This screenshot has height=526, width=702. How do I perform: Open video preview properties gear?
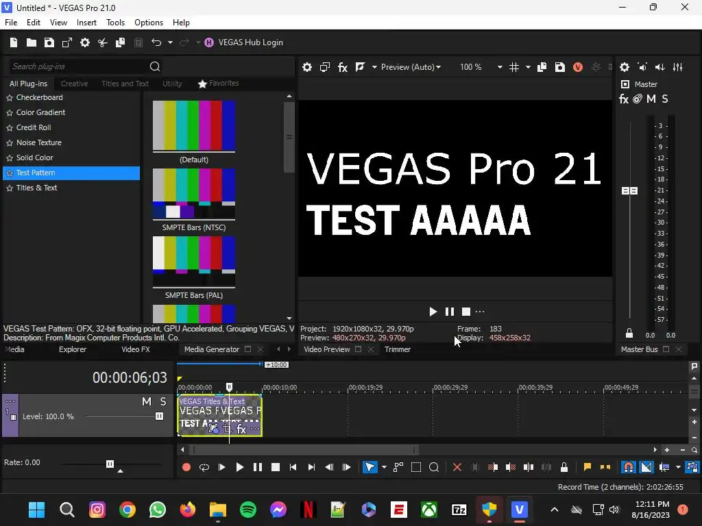[306, 67]
